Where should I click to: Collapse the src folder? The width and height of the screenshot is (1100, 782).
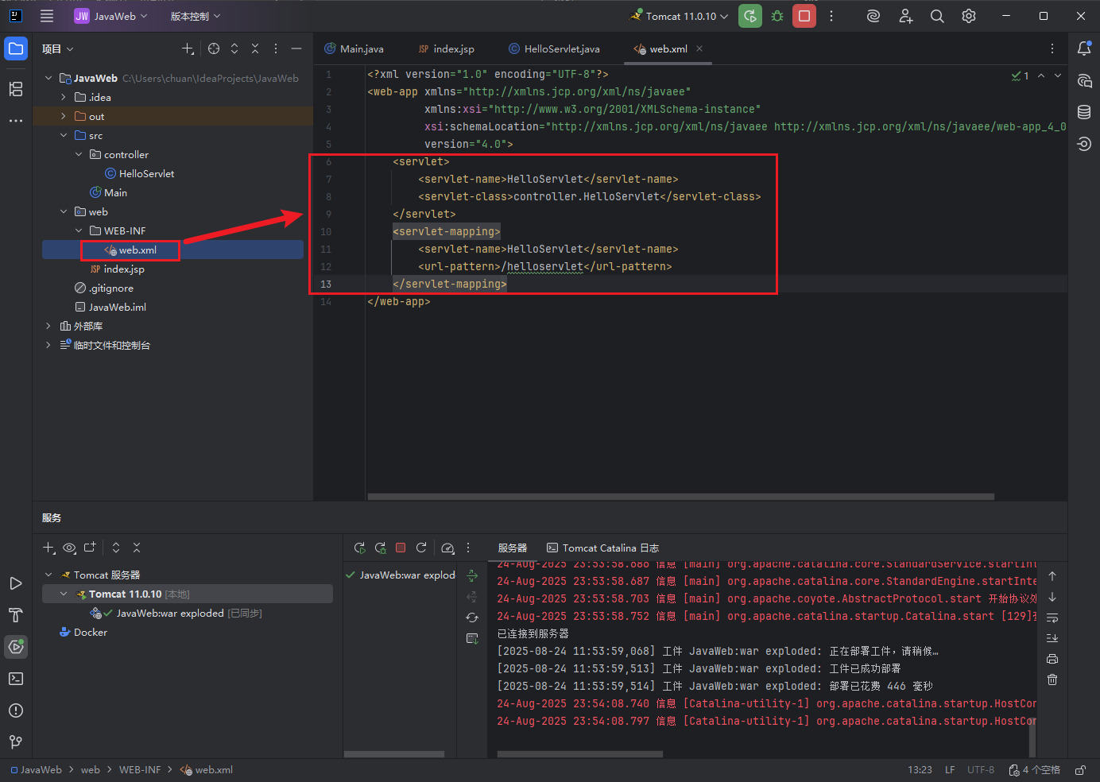point(64,135)
